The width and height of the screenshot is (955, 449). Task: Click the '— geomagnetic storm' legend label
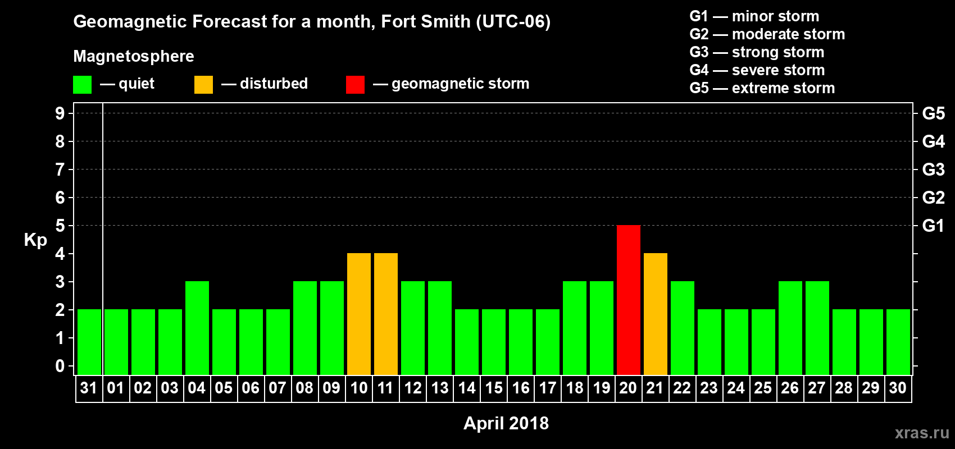(x=451, y=84)
